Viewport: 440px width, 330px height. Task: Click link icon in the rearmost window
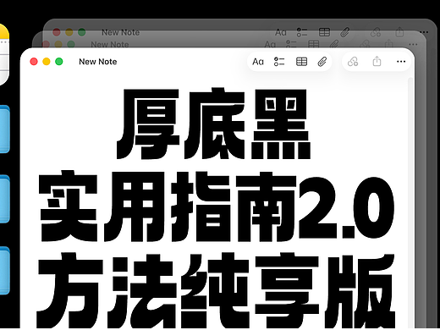tap(376, 32)
